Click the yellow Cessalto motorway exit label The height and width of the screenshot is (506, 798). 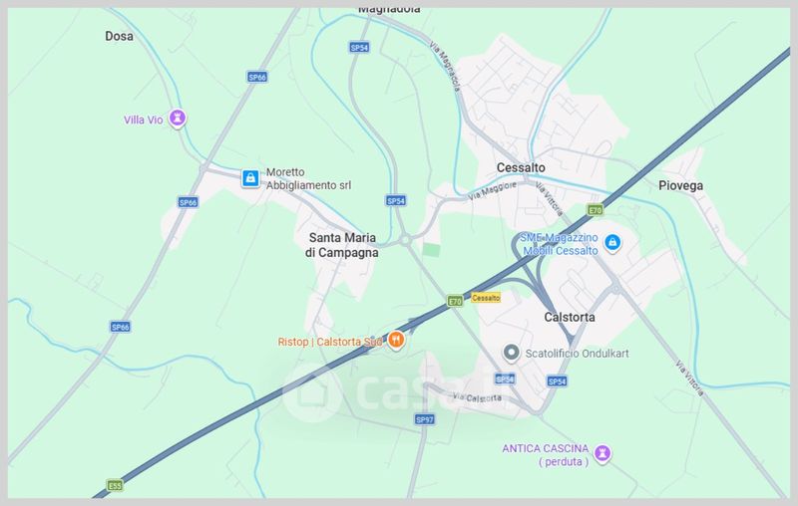tap(486, 298)
